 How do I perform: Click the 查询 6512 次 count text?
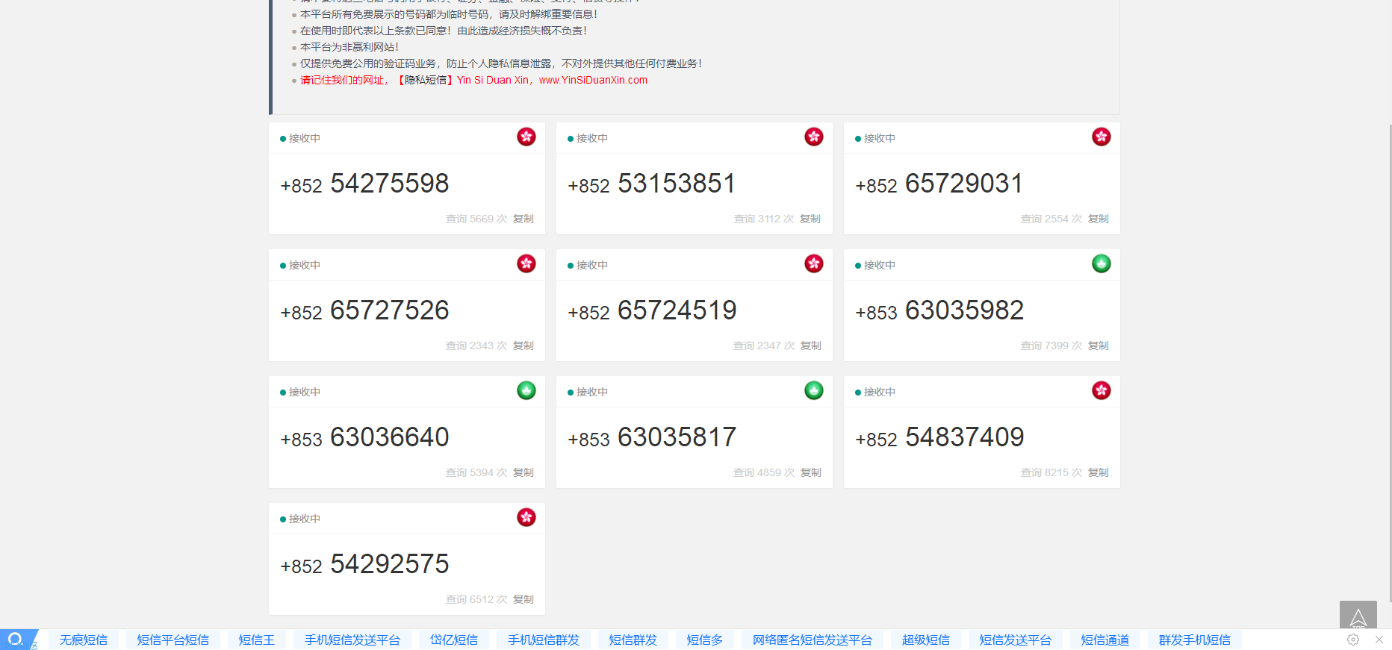[476, 599]
